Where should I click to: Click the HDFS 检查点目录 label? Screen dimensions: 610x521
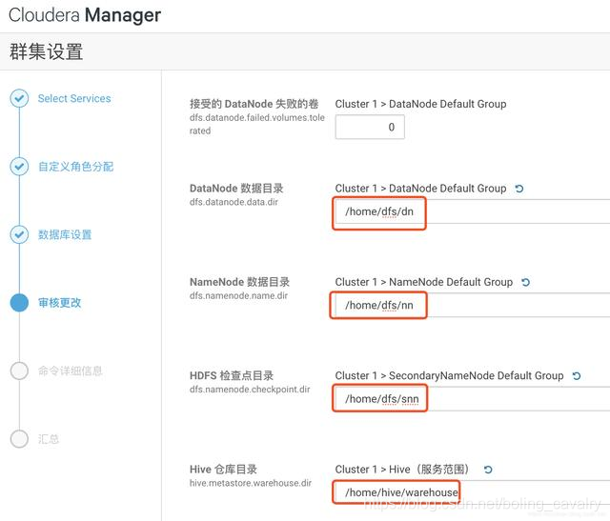pos(232,375)
